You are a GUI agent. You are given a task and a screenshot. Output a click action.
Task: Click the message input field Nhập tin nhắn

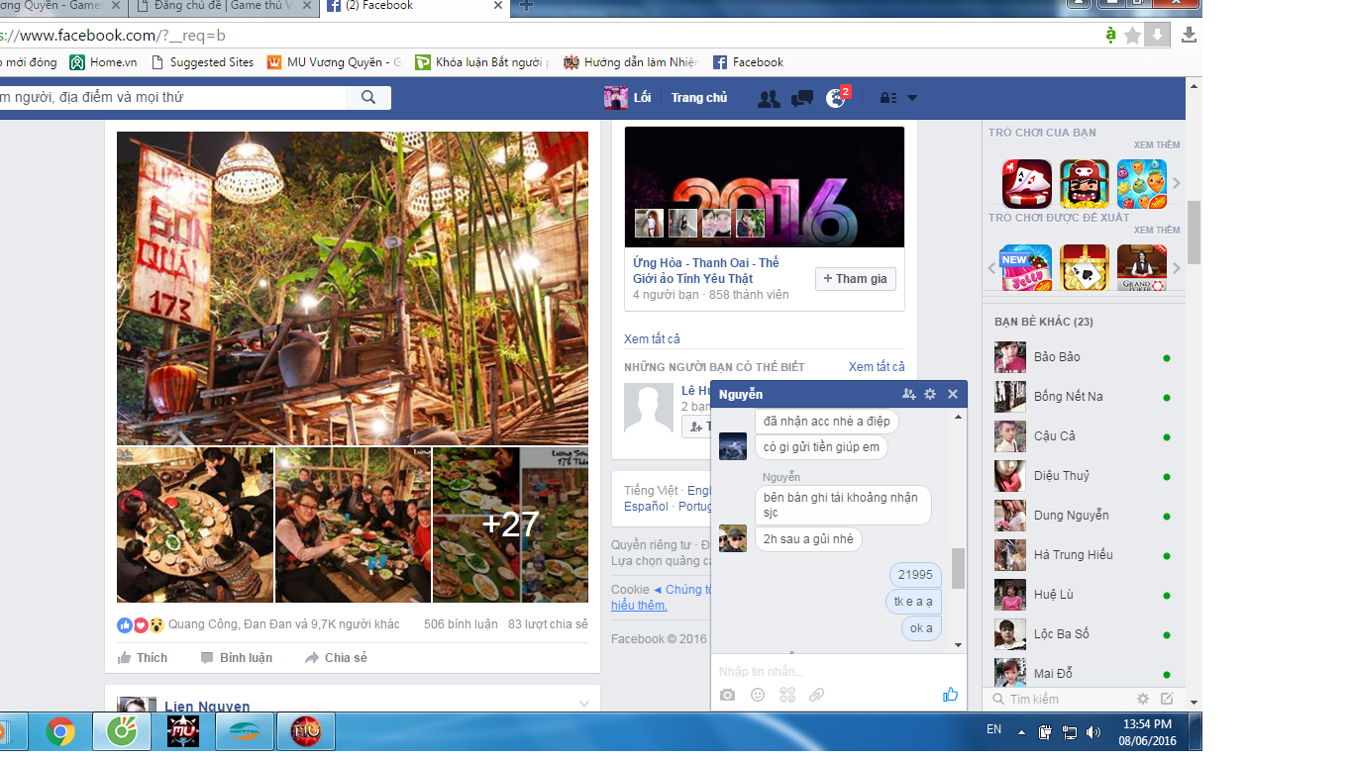pyautogui.click(x=822, y=672)
